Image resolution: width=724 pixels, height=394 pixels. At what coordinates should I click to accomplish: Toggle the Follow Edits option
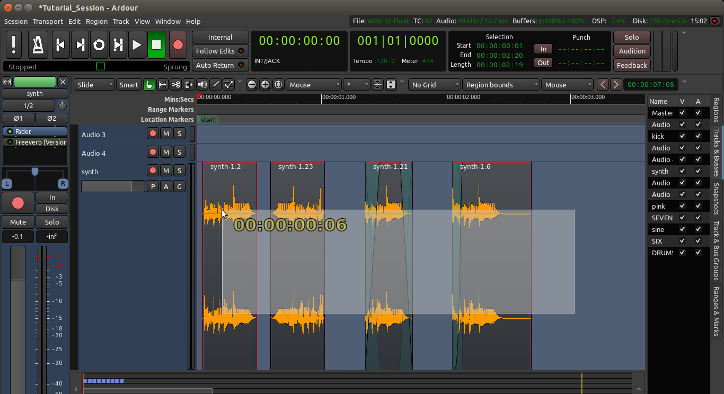click(220, 51)
